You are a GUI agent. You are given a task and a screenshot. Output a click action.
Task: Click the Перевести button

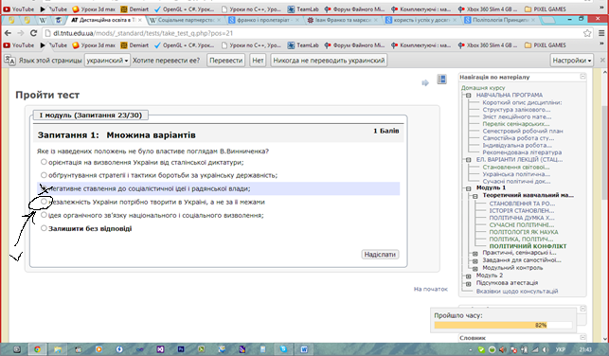tap(225, 61)
